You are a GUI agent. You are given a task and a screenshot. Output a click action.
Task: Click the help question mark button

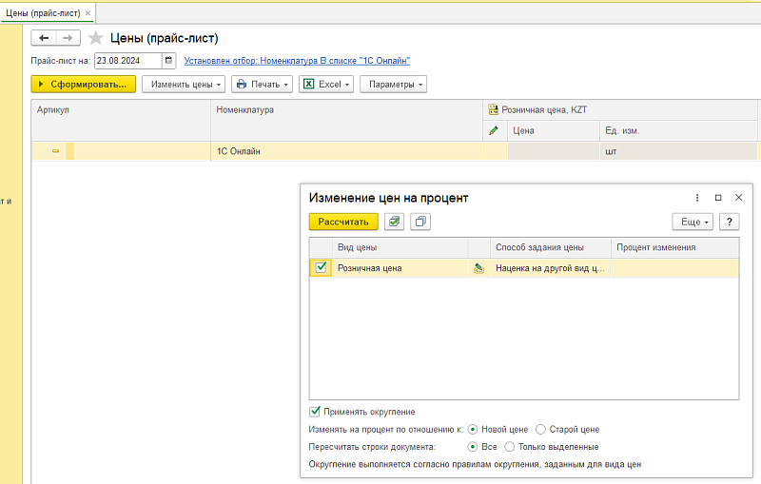tap(730, 222)
